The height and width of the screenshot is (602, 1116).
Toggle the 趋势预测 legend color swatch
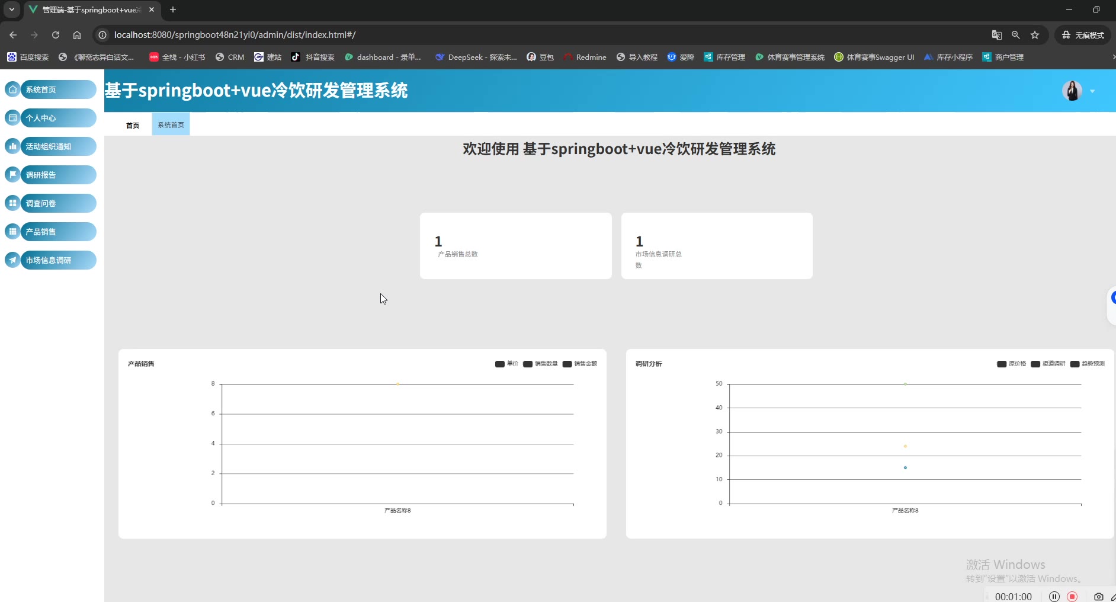(x=1075, y=364)
